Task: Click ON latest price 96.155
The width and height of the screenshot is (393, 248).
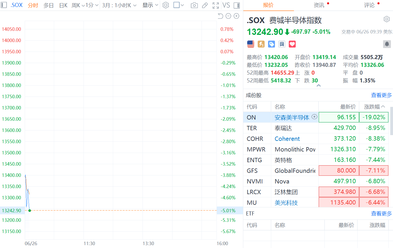Action: click(339, 117)
